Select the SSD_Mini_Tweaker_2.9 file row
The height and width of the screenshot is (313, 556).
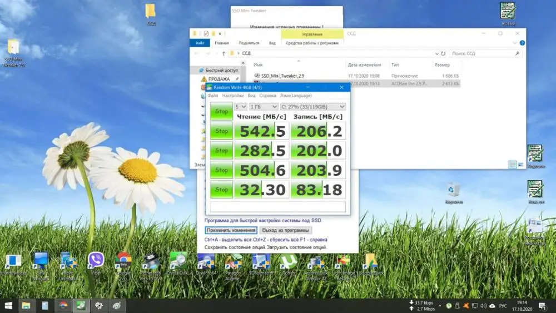356,76
